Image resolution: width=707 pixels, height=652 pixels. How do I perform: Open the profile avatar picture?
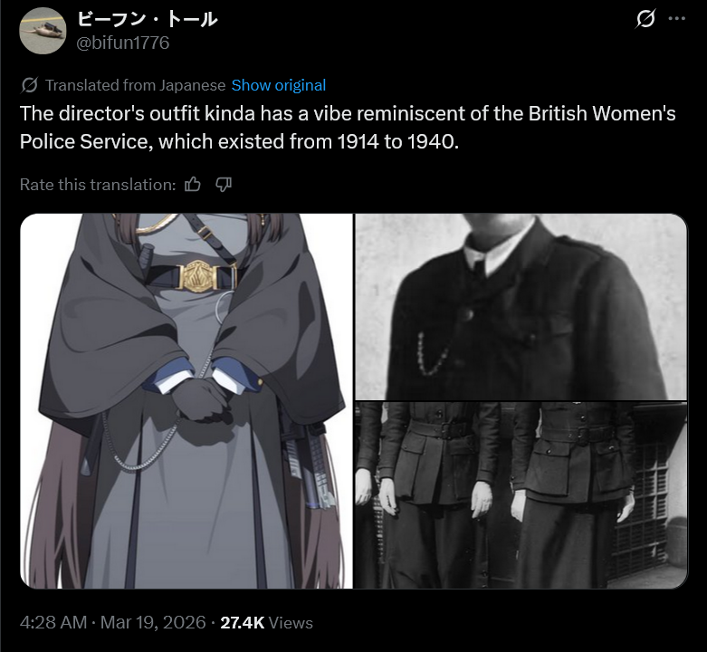[x=43, y=31]
